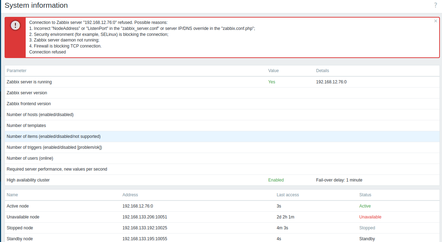
Task: Open the help question mark icon
Action: click(x=436, y=5)
